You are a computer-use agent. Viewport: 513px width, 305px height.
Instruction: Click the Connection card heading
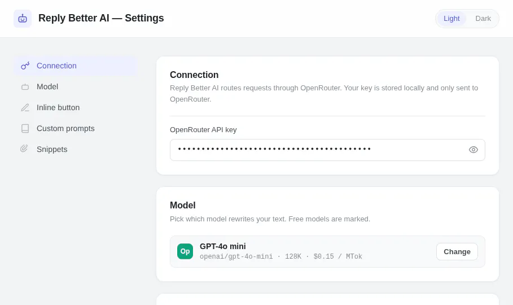[194, 75]
